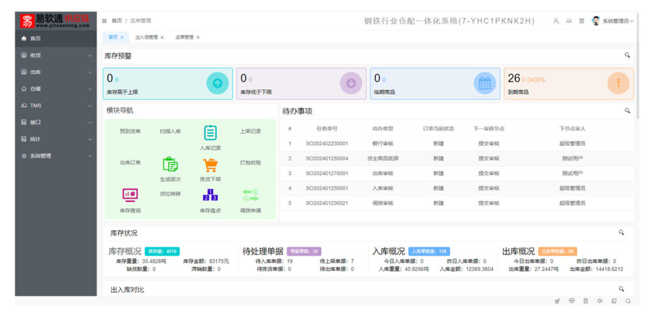Click the 首页 breadcrumb link
654x317 pixels.
coord(116,21)
